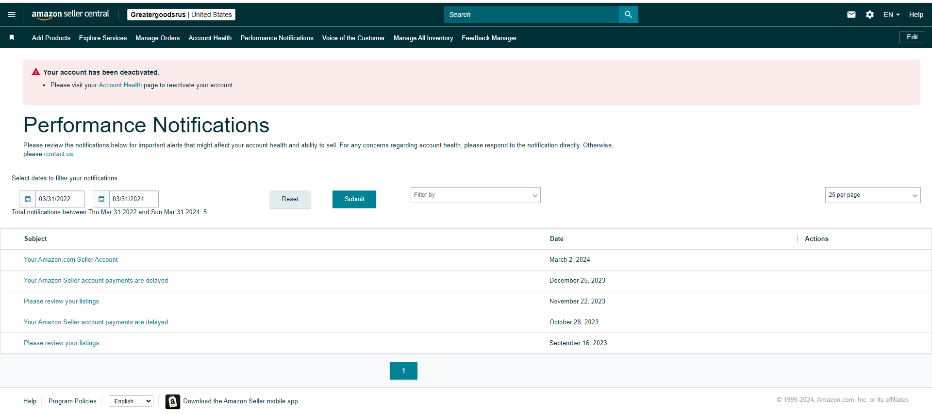The height and width of the screenshot is (414, 932).
Task: Open the December 25 payments delayed notification
Action: [96, 281]
